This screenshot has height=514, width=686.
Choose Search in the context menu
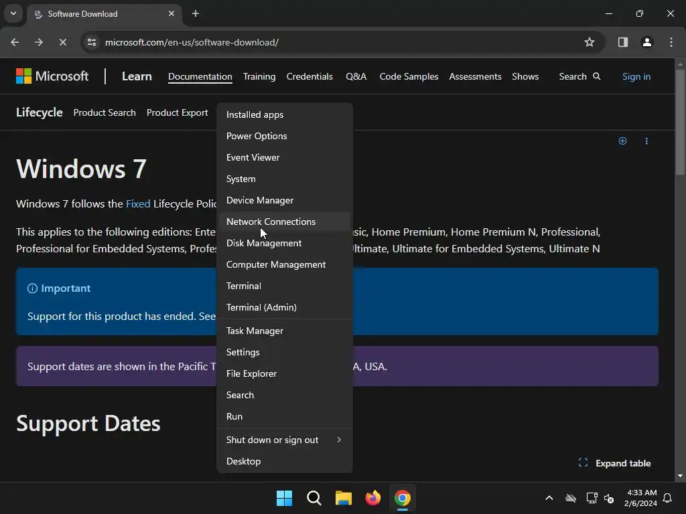(284, 395)
